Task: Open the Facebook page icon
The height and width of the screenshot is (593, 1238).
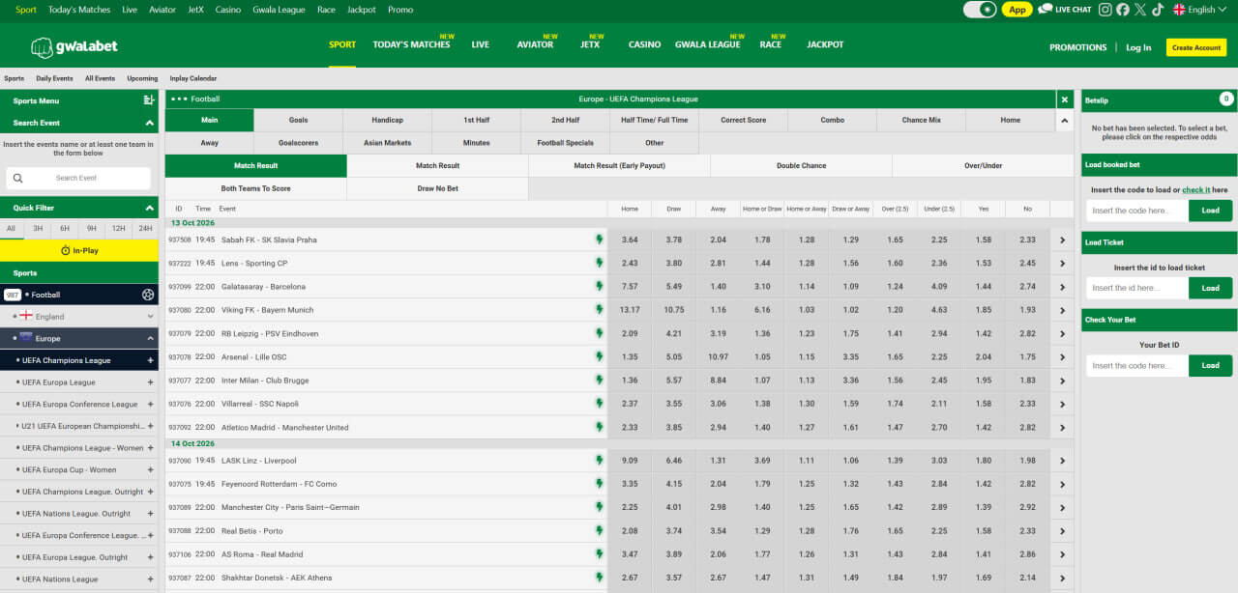Action: 1122,10
